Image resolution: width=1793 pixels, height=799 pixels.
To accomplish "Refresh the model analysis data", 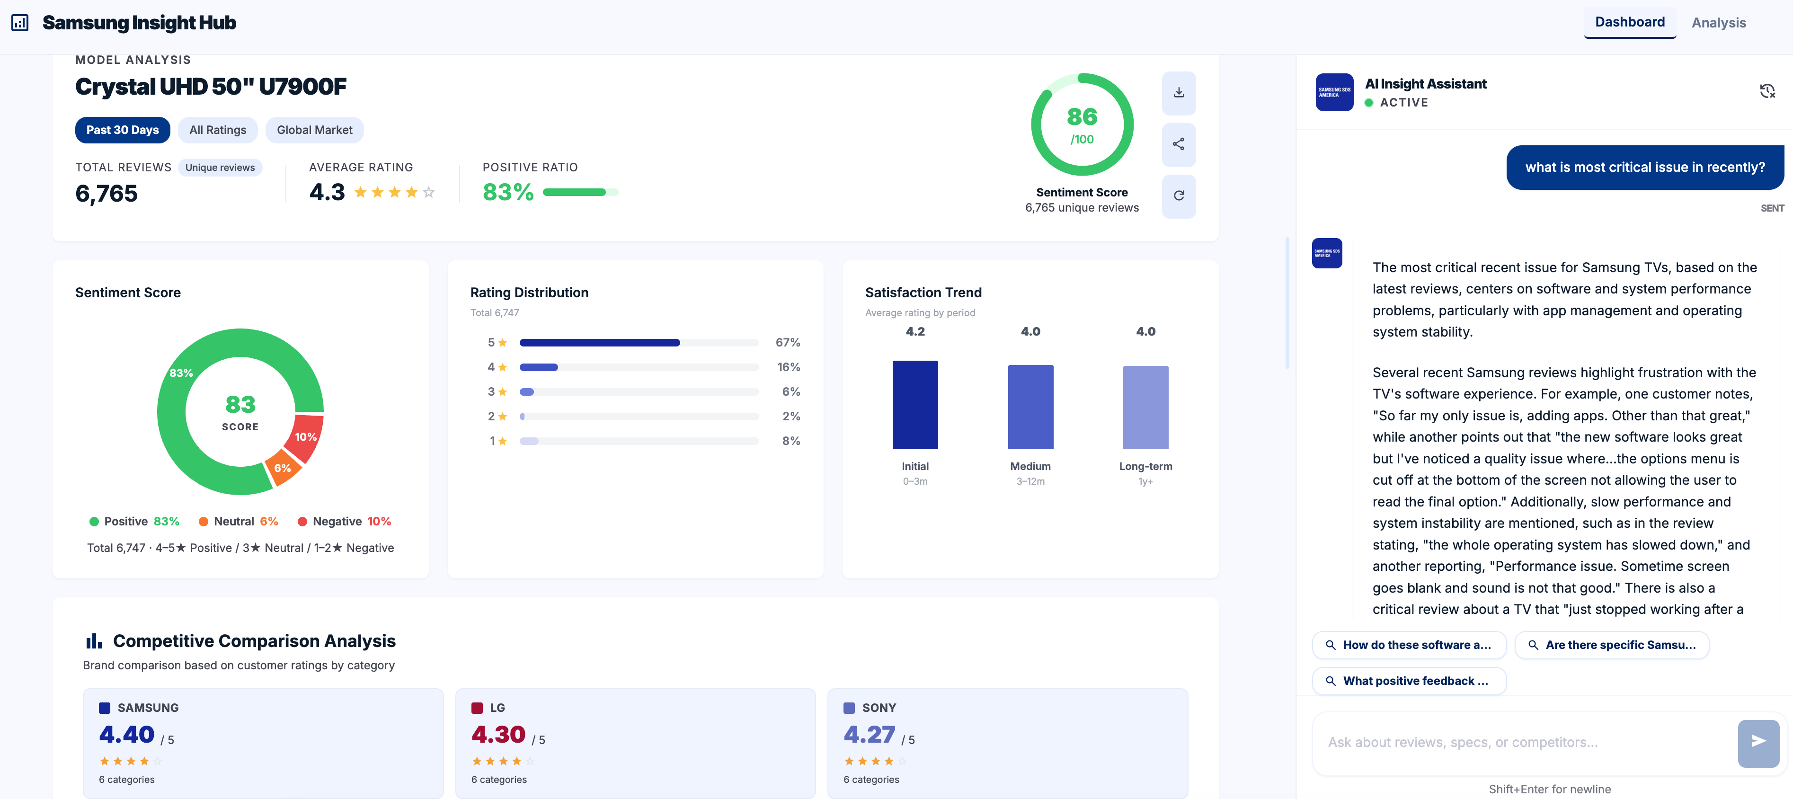I will coord(1179,195).
